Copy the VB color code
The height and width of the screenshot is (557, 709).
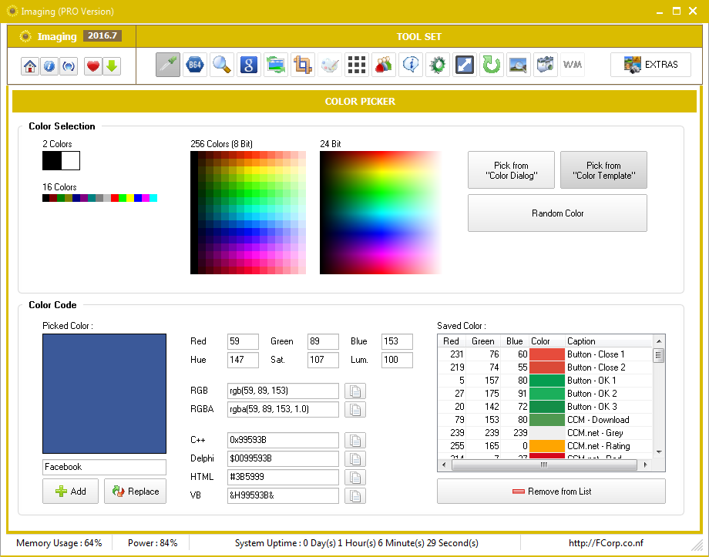355,496
